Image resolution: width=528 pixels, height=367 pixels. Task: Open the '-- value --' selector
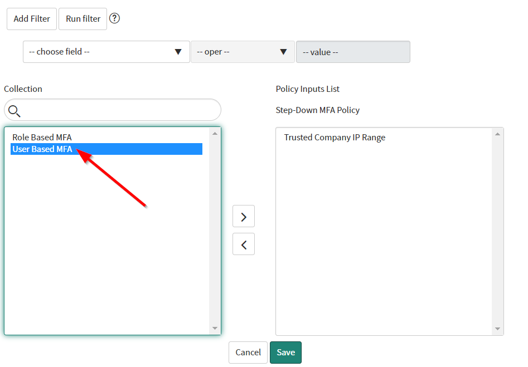point(353,51)
